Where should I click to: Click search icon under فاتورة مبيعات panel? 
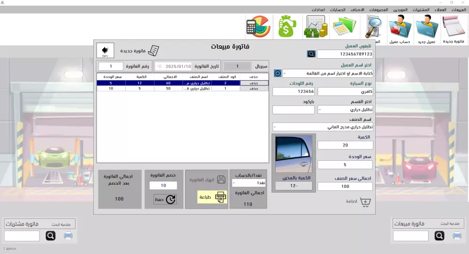pyautogui.click(x=439, y=236)
